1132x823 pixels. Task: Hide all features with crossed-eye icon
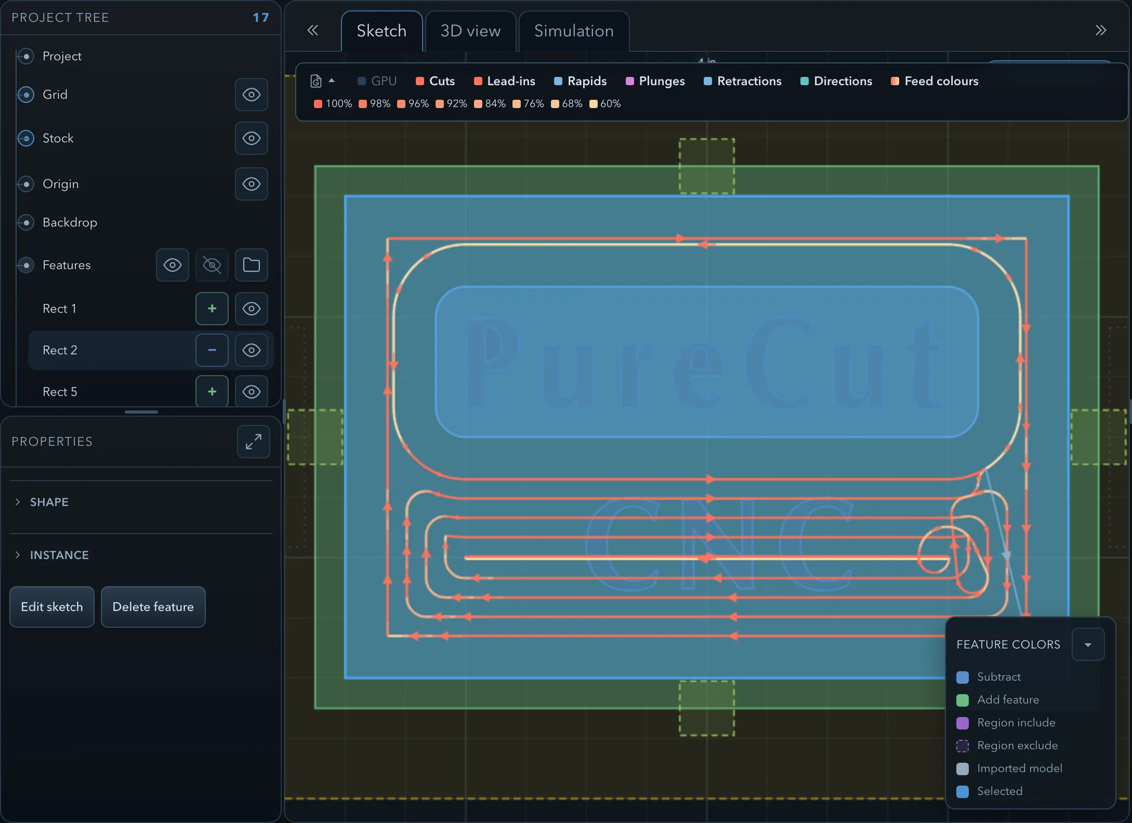212,265
